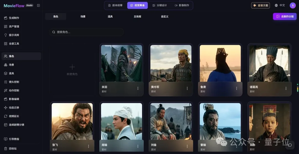Screen dimensions: 299x154
Task: Click the 张飞 name label
Action: (x=55, y=145)
